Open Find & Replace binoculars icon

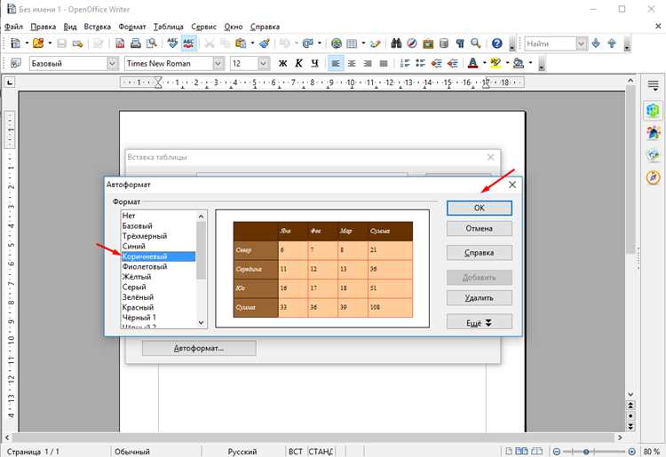[x=396, y=43]
